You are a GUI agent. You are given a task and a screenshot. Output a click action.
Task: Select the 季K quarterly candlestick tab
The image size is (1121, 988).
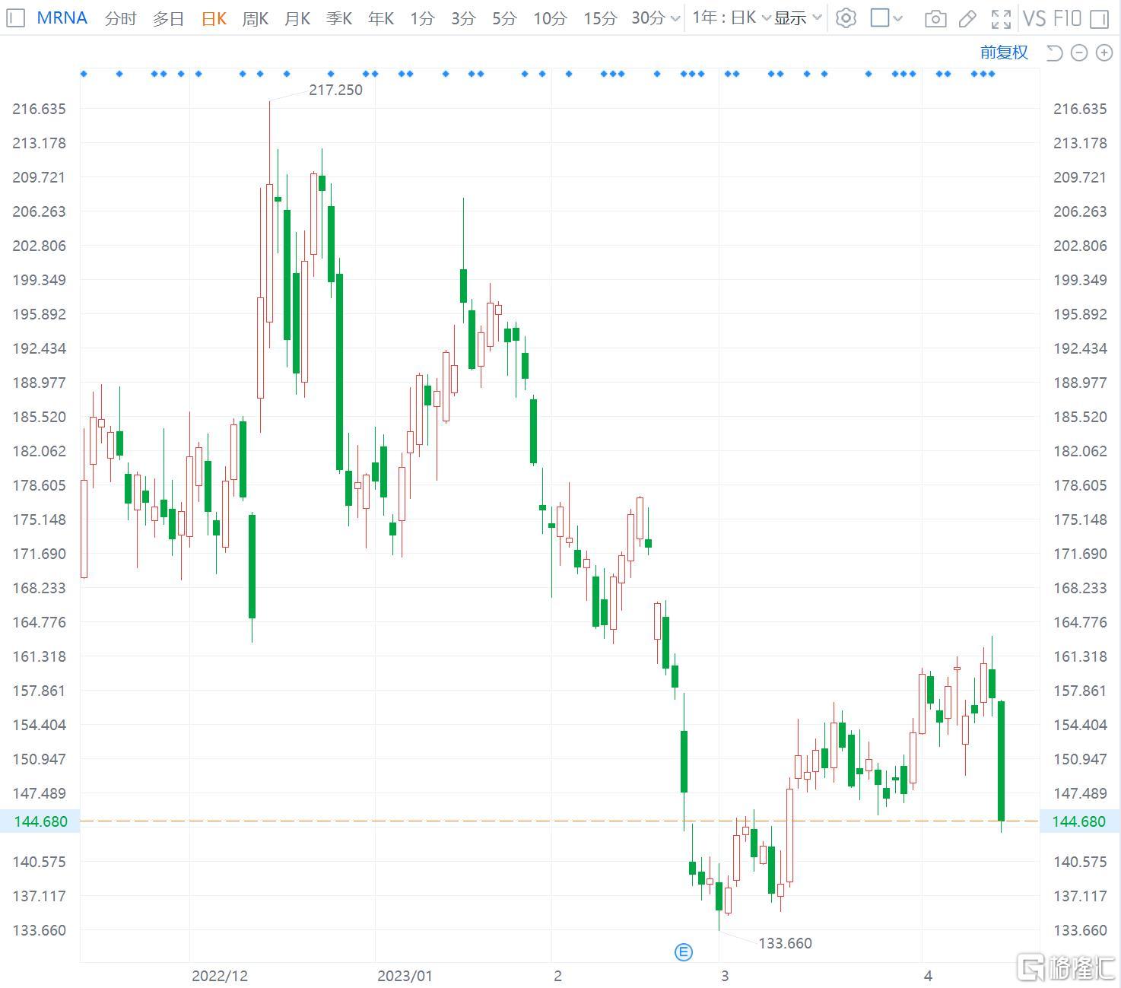[x=338, y=18]
